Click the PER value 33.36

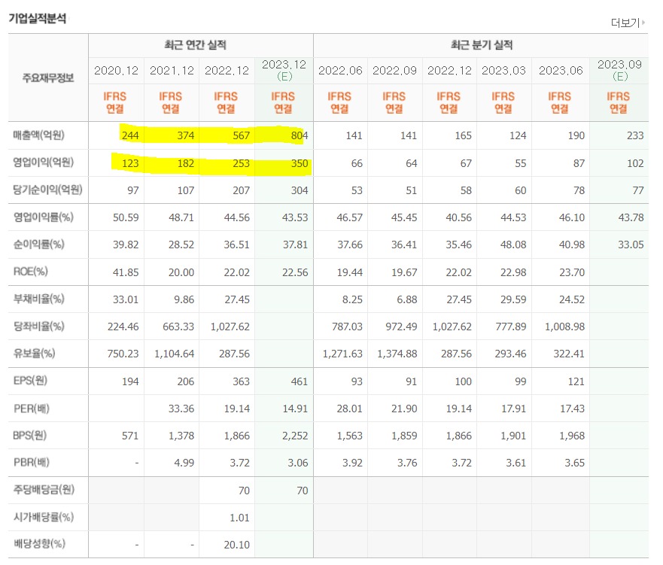pos(181,409)
